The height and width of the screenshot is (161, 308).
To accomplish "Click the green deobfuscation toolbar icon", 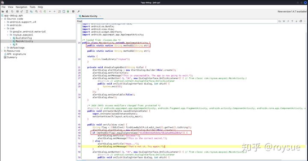I will pos(68,12).
